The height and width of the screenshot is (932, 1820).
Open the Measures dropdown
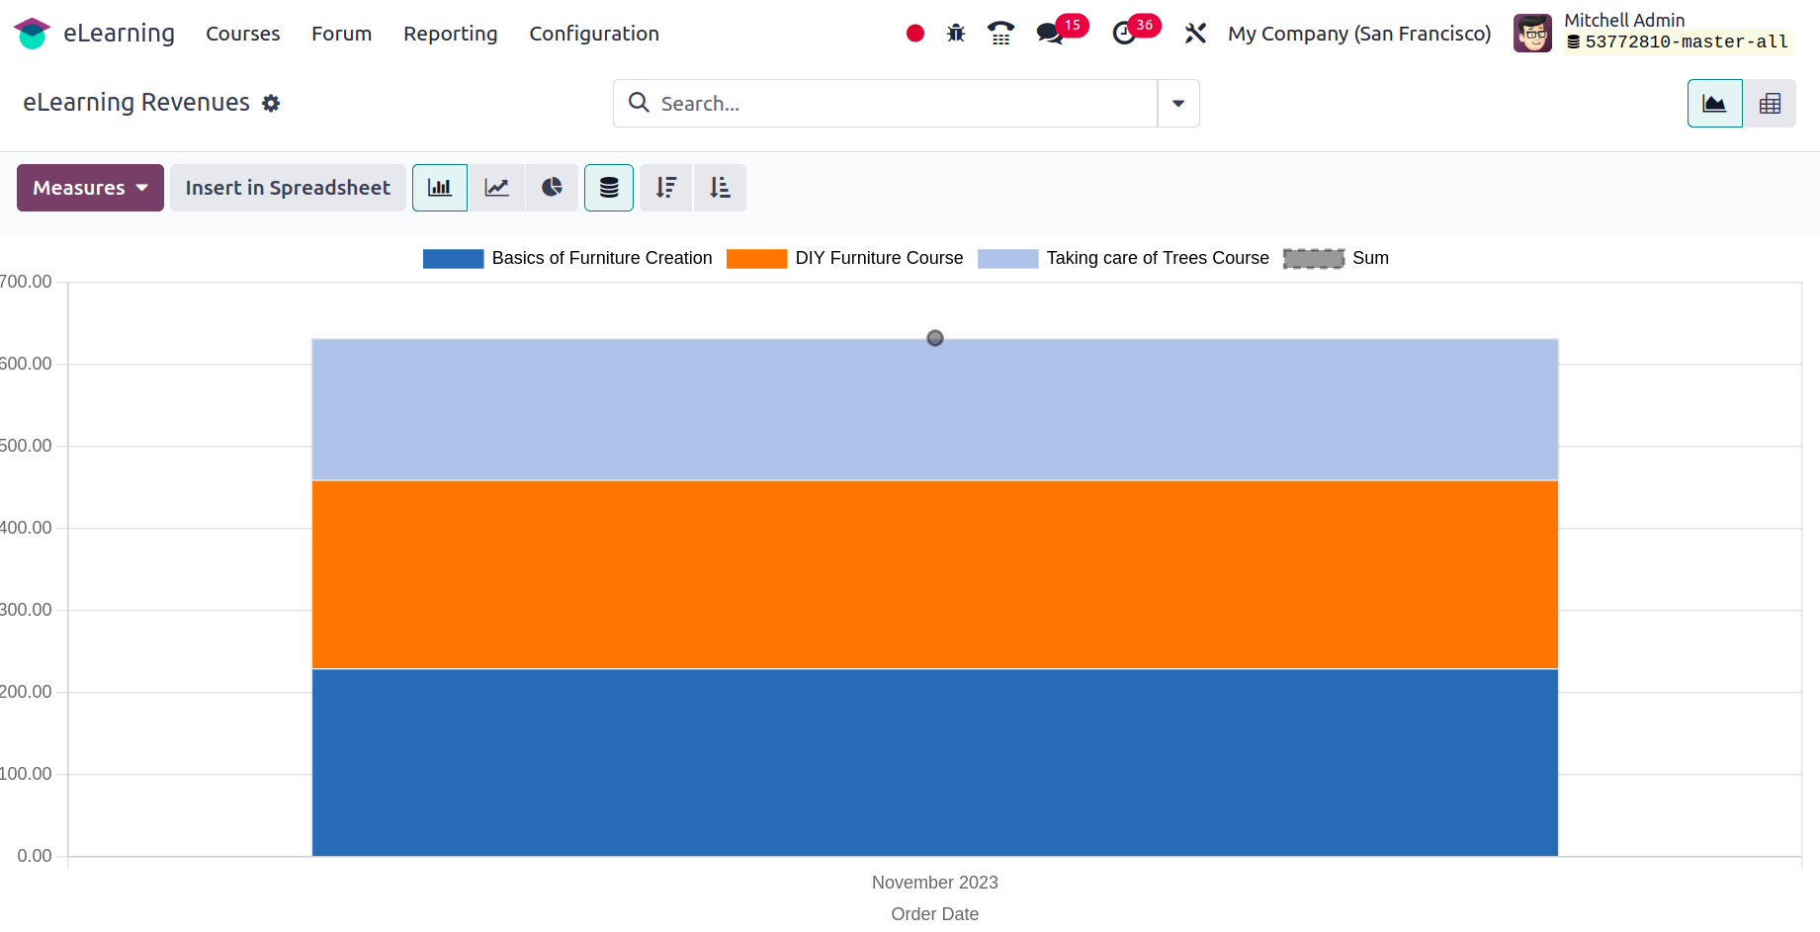point(90,188)
